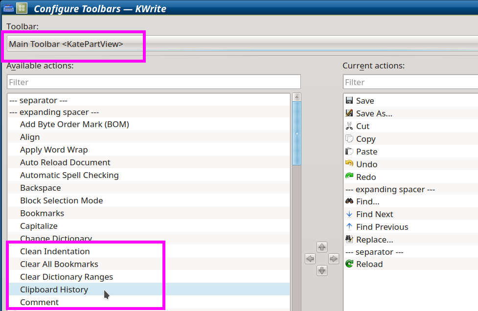Select 'Undo' label in Current actions
Viewport: 478px width, 311px height.
pyautogui.click(x=367, y=164)
